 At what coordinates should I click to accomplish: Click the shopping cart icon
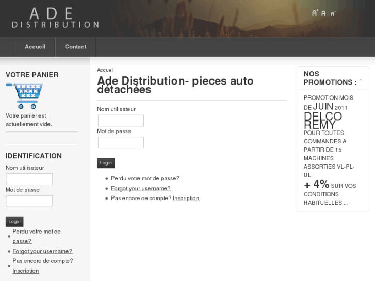click(24, 95)
